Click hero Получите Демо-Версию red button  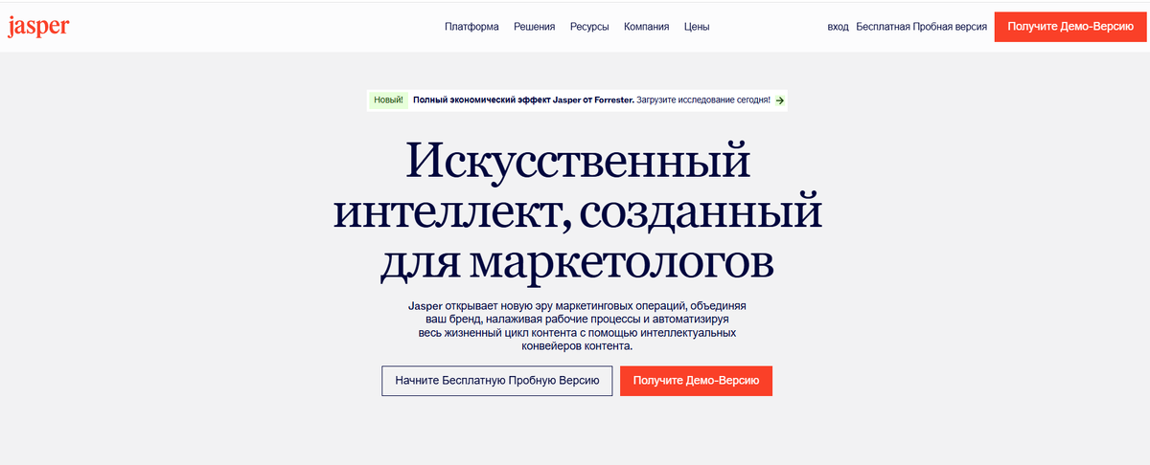pyautogui.click(x=697, y=380)
